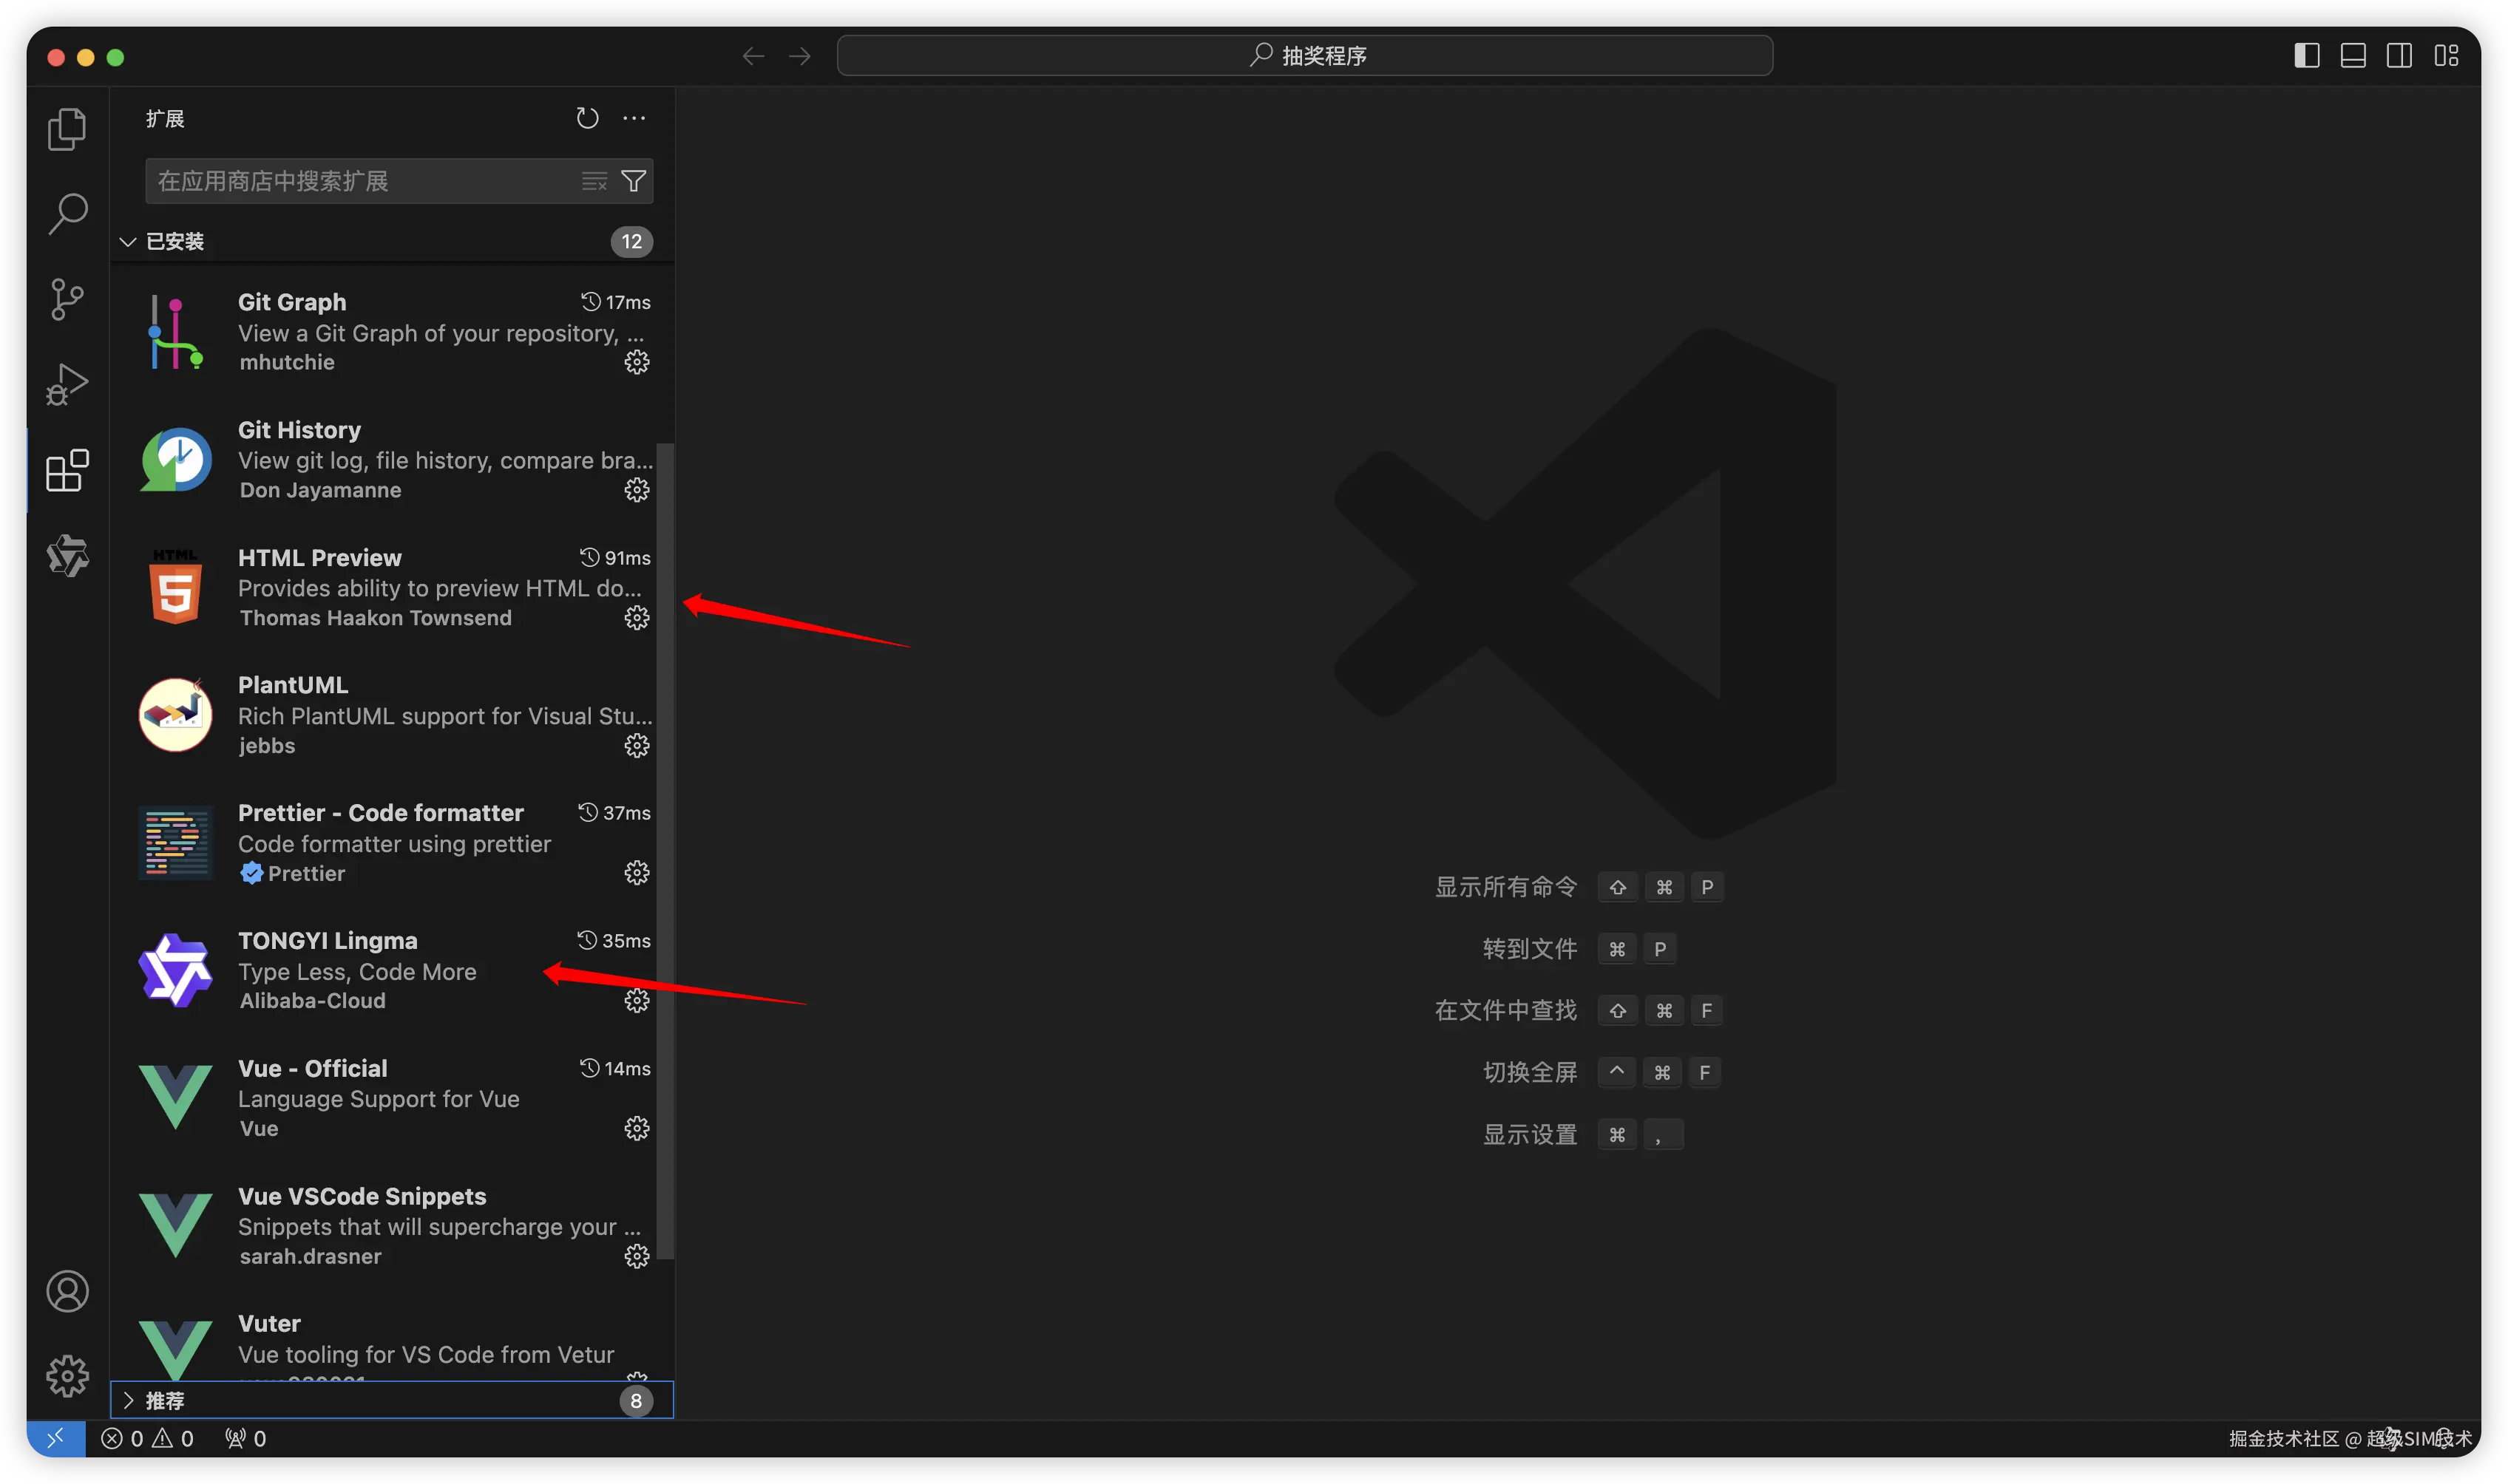Clear the extensions search results
Screen dimensions: 2508x1484
[x=594, y=181]
